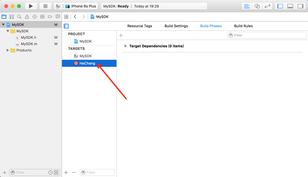Open the Test navigator
Screen dimensions: 308x177
35,17
